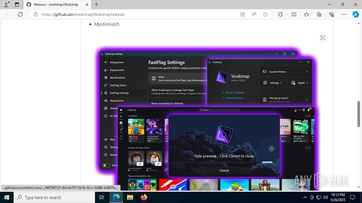The width and height of the screenshot is (362, 203).
Task: Open the Favorites list
Action: 307,14
